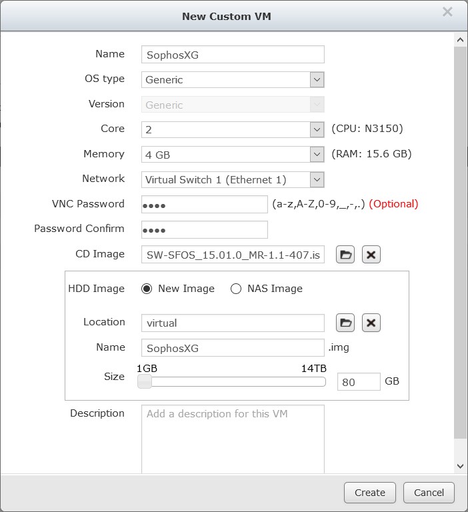The height and width of the screenshot is (512, 468).
Task: Click the CD Image path field
Action: point(233,255)
